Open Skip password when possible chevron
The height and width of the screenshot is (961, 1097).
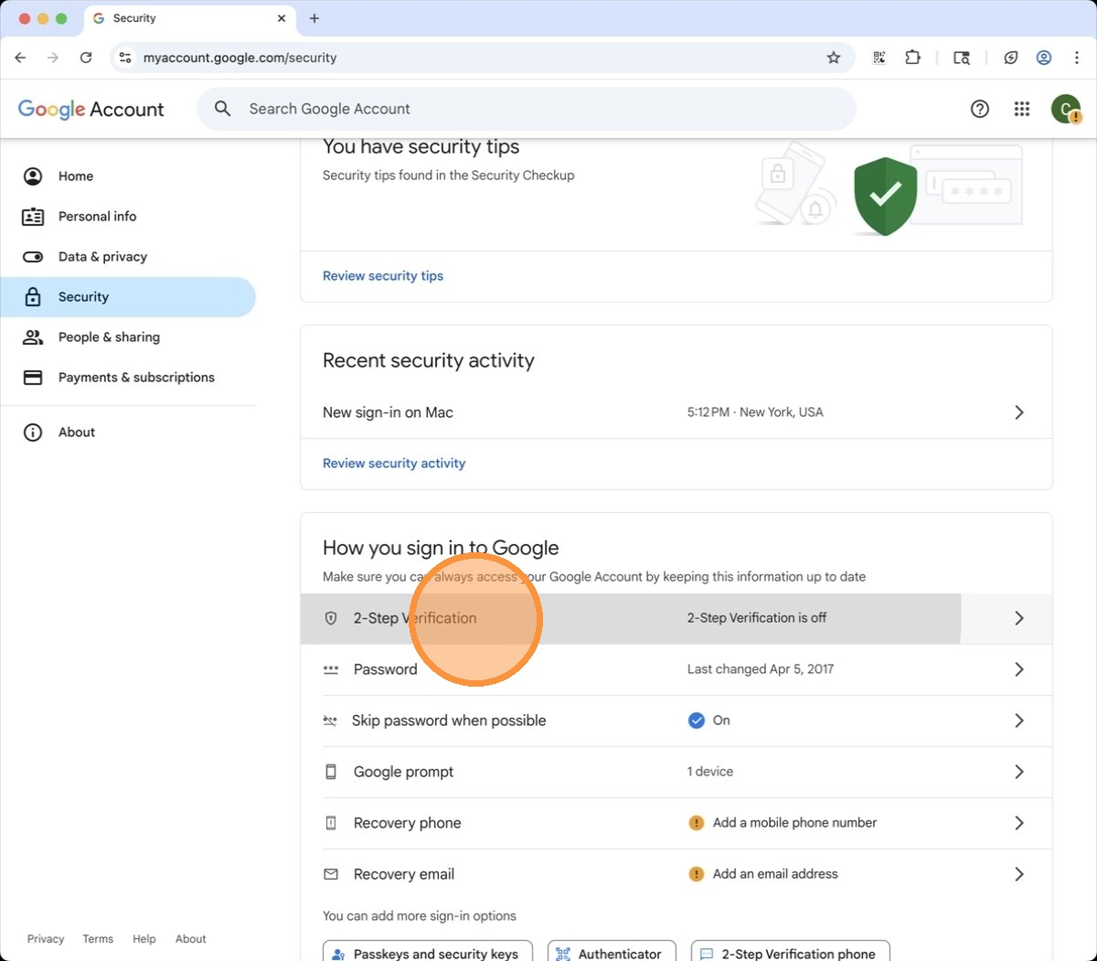(x=1019, y=721)
